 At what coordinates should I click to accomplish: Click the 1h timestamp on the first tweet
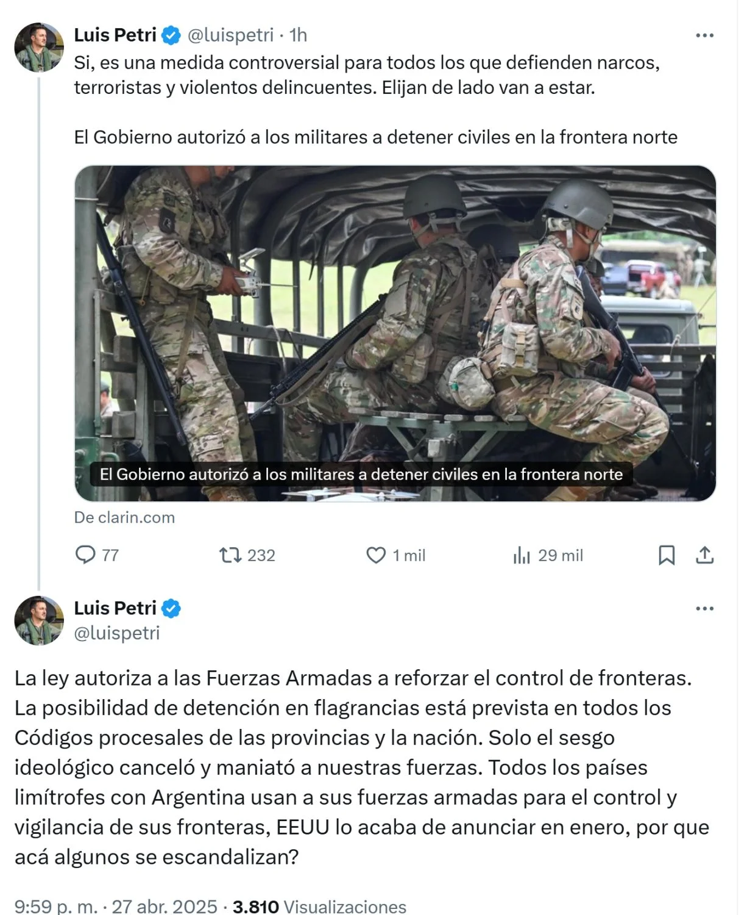[298, 35]
